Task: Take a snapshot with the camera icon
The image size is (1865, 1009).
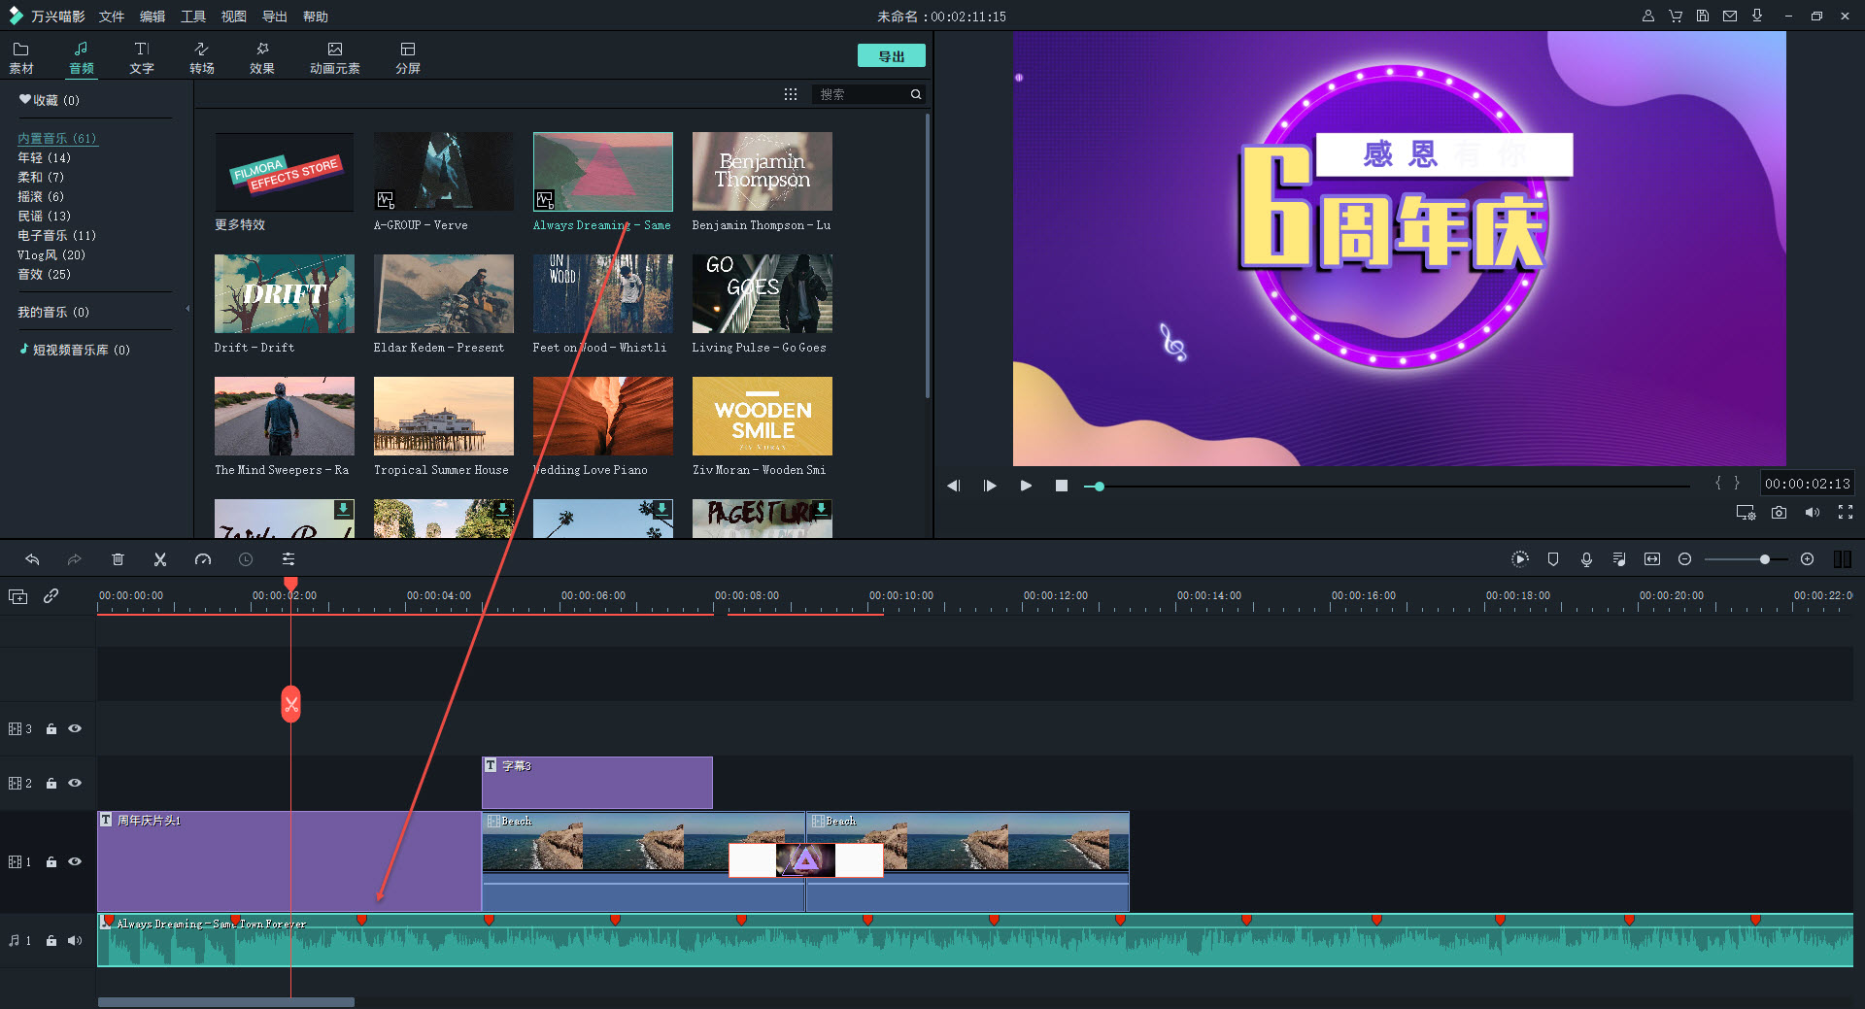Action: pyautogui.click(x=1779, y=512)
